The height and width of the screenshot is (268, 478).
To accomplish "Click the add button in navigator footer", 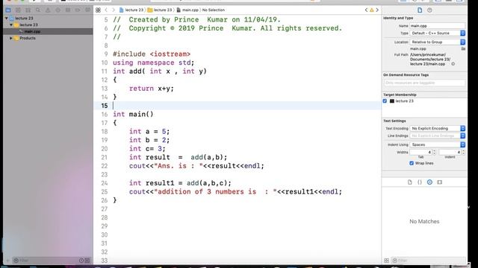I will tap(7, 261).
